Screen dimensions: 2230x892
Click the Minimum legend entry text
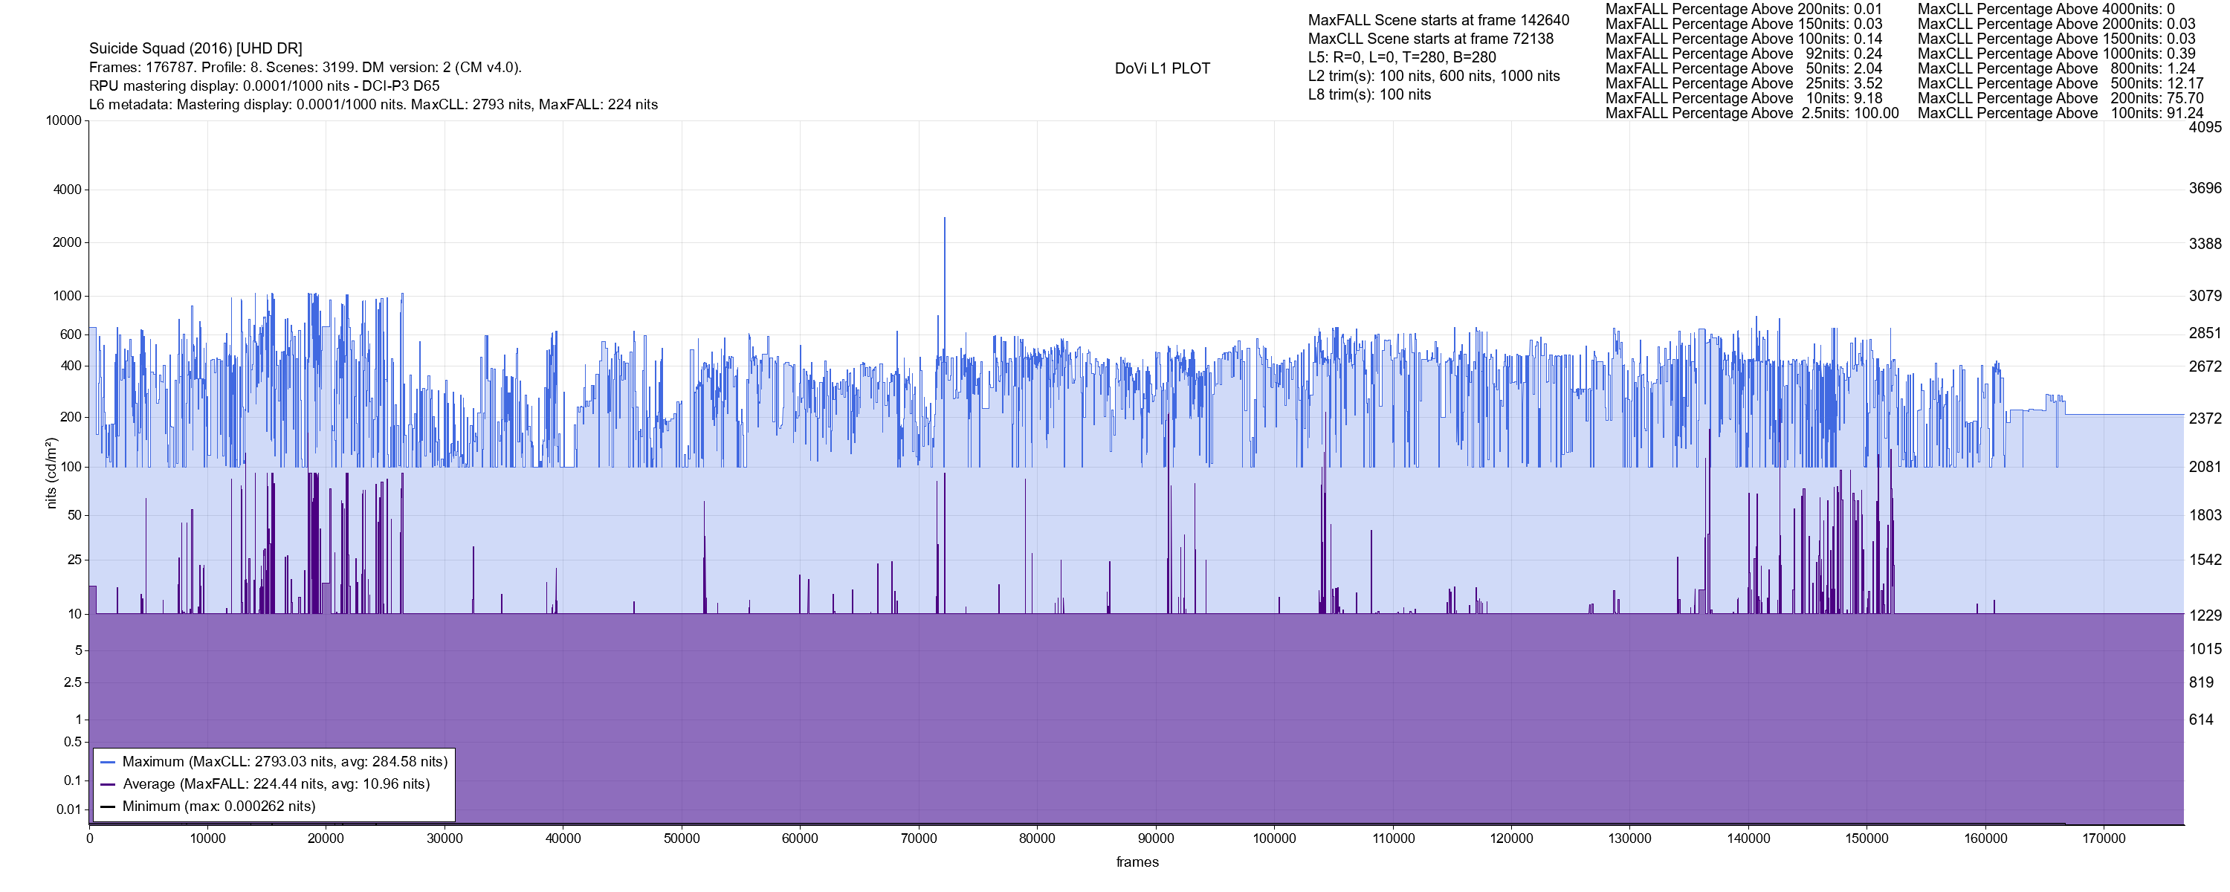[219, 807]
